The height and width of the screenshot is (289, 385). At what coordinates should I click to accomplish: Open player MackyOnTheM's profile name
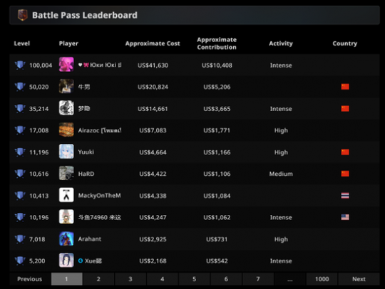click(x=99, y=196)
